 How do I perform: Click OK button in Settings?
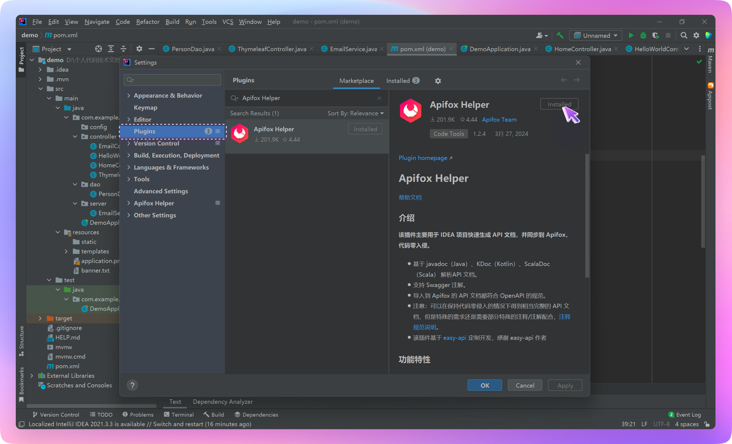coord(485,385)
